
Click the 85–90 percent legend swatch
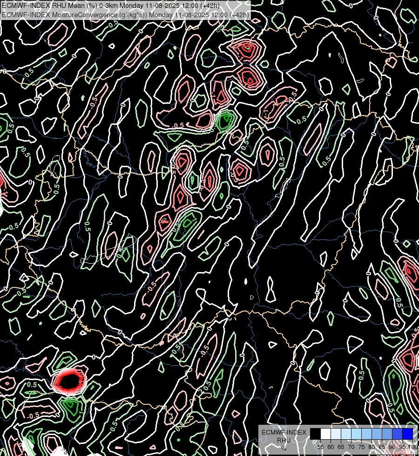(x=387, y=434)
